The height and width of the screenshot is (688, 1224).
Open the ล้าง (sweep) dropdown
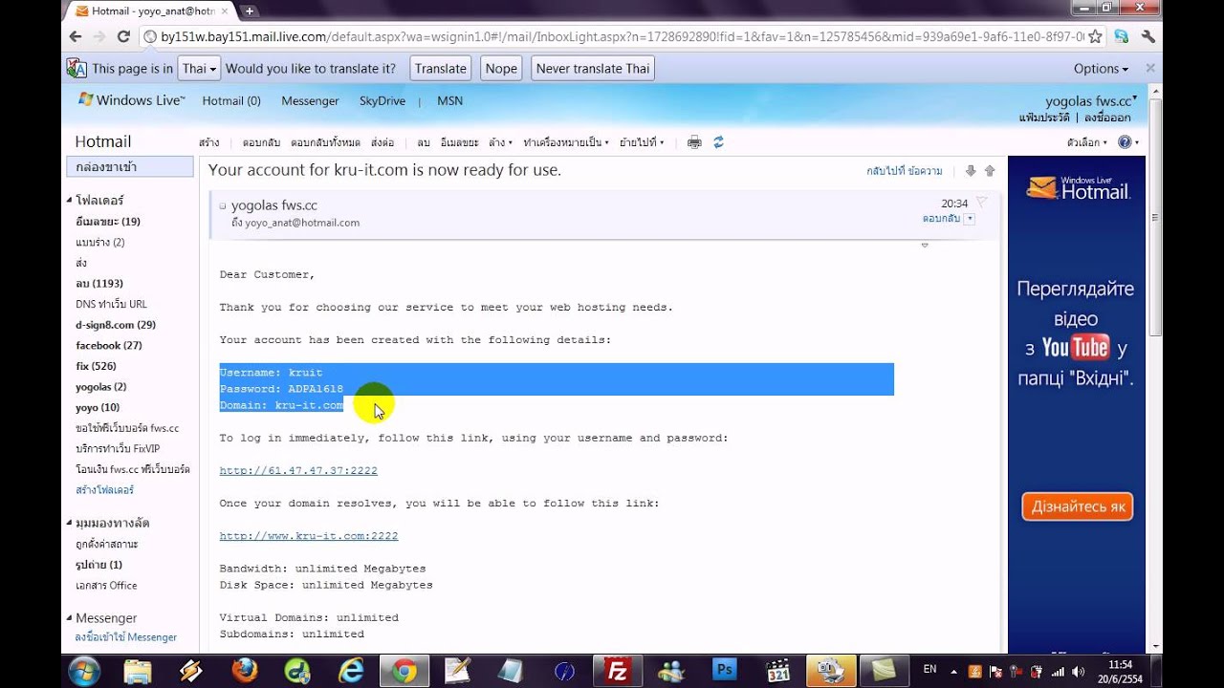click(x=500, y=142)
